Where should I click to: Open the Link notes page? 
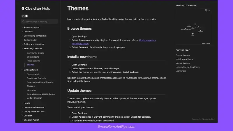(31, 90)
